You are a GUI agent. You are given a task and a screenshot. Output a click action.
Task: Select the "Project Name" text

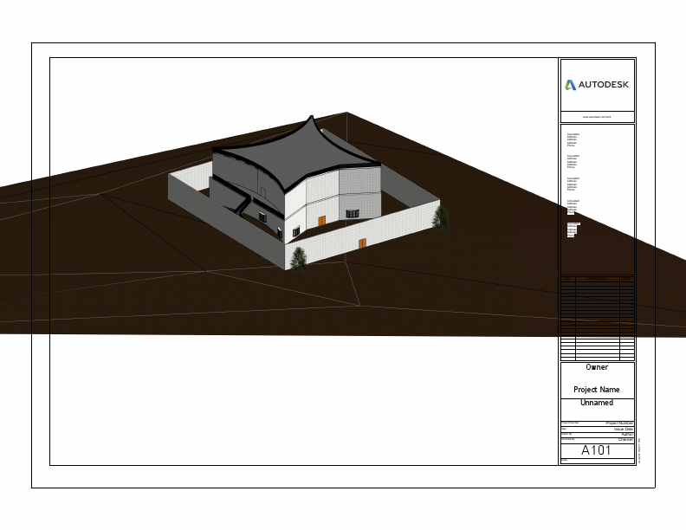click(x=596, y=389)
